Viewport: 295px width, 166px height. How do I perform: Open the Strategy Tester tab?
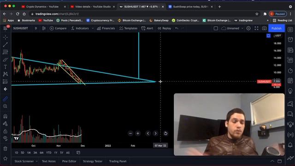click(93, 161)
